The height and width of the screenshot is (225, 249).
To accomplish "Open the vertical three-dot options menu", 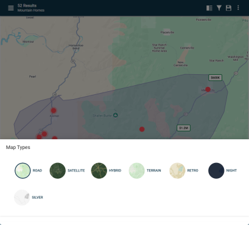I will coord(238,8).
